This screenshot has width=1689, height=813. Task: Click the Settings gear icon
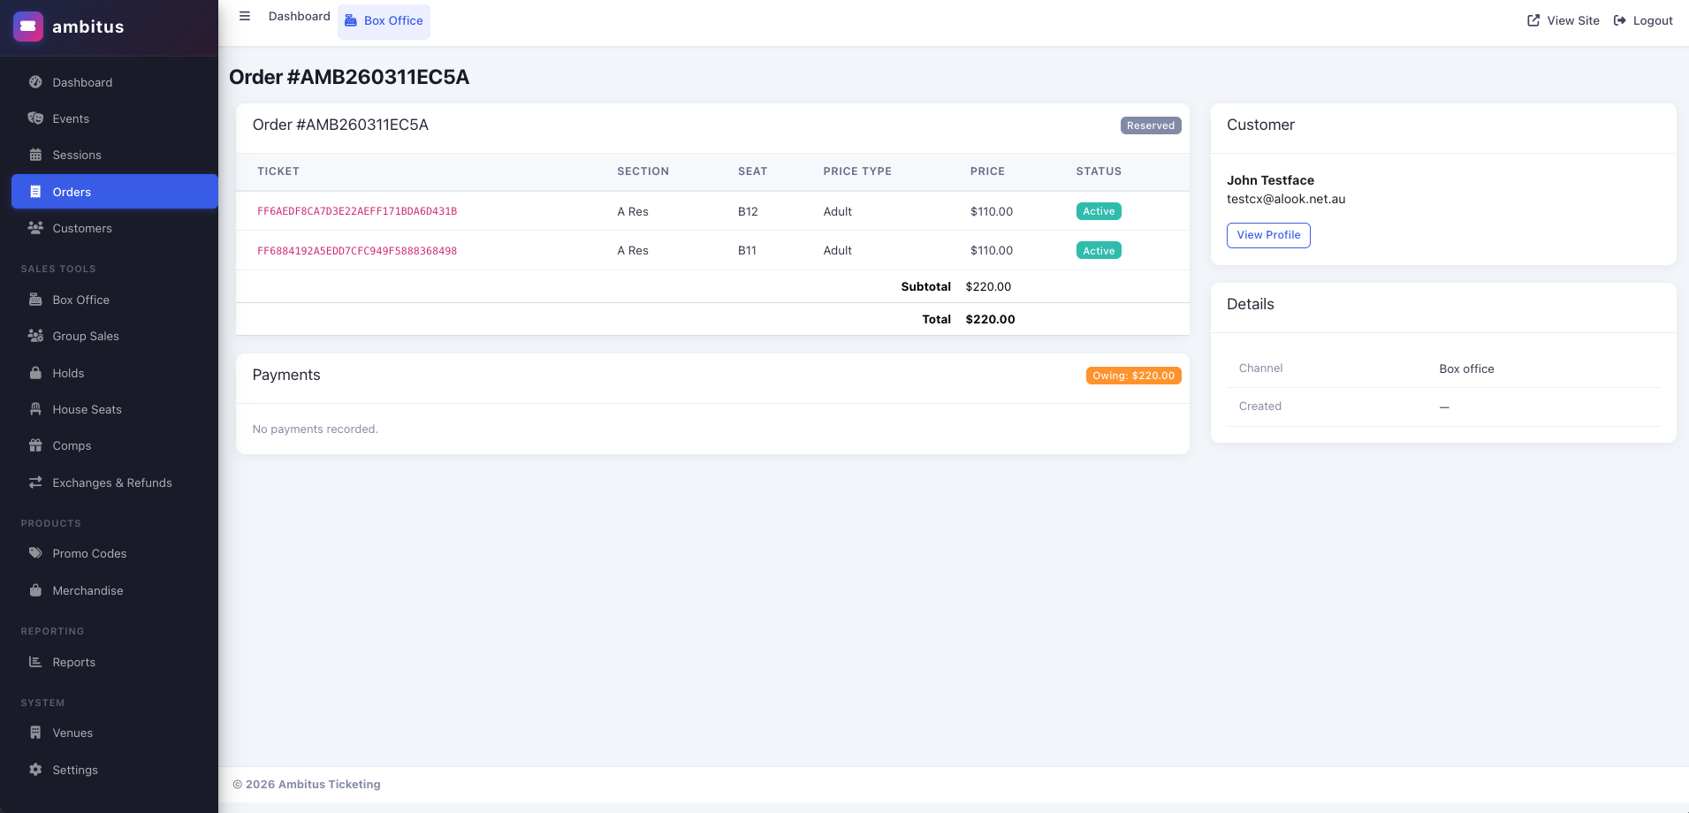[x=35, y=770]
